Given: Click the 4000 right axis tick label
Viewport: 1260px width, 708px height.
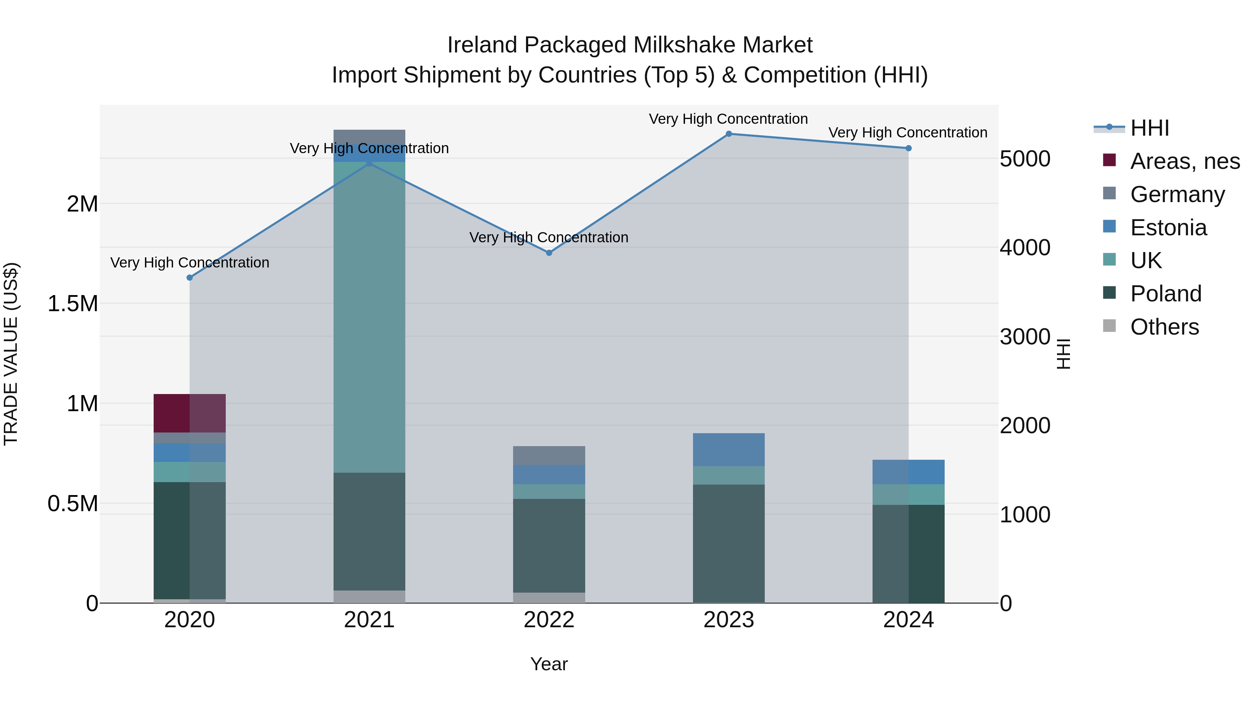Looking at the screenshot, I should point(1025,247).
